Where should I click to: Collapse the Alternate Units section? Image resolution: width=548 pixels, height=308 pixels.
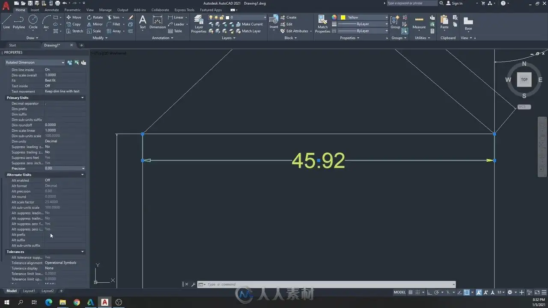(83, 175)
